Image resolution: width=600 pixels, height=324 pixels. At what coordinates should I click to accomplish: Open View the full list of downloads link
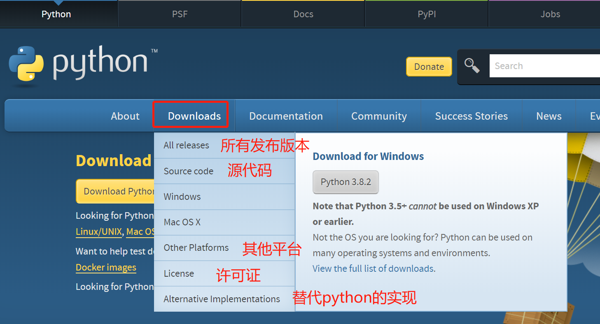[373, 268]
